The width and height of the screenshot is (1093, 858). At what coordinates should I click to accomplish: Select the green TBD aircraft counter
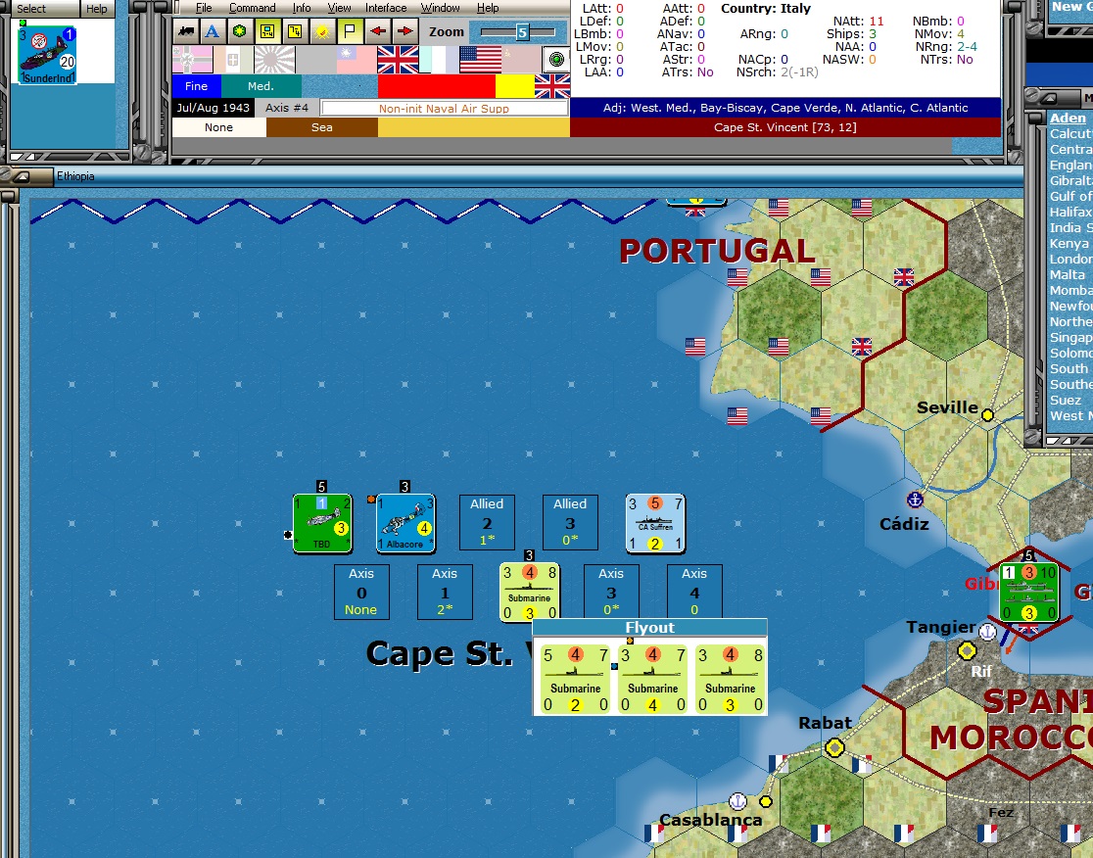click(322, 523)
